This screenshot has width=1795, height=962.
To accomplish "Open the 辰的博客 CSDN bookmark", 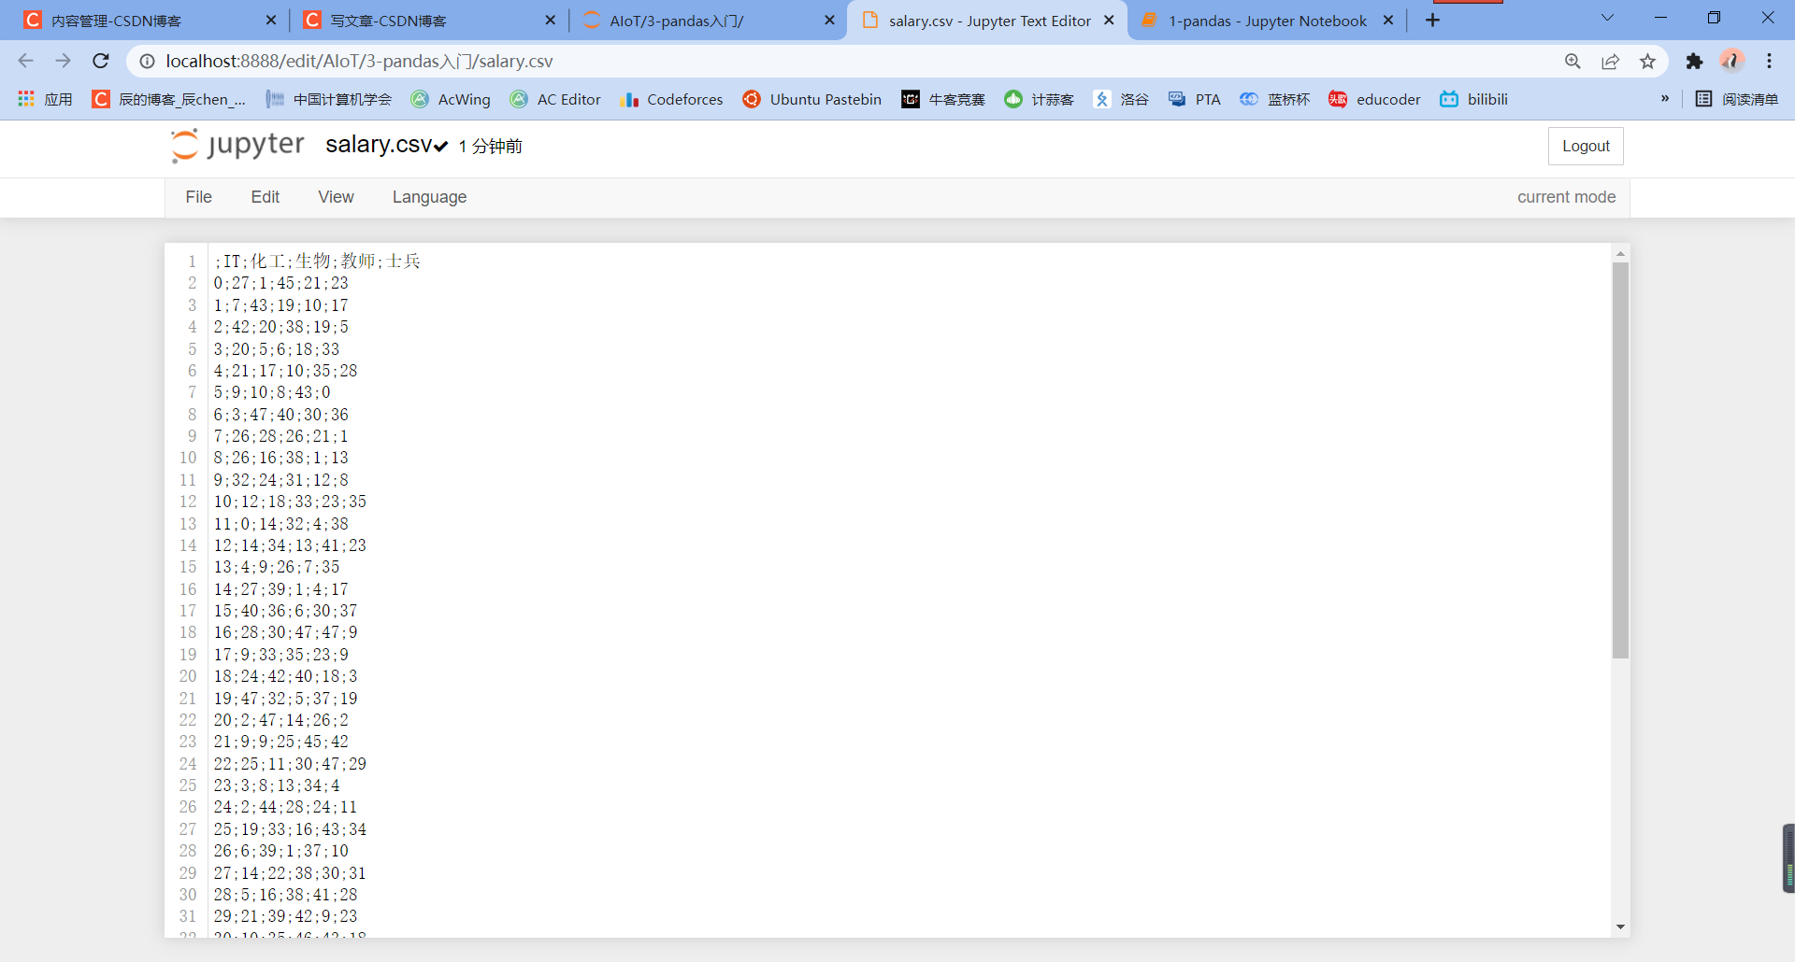I will (x=169, y=99).
